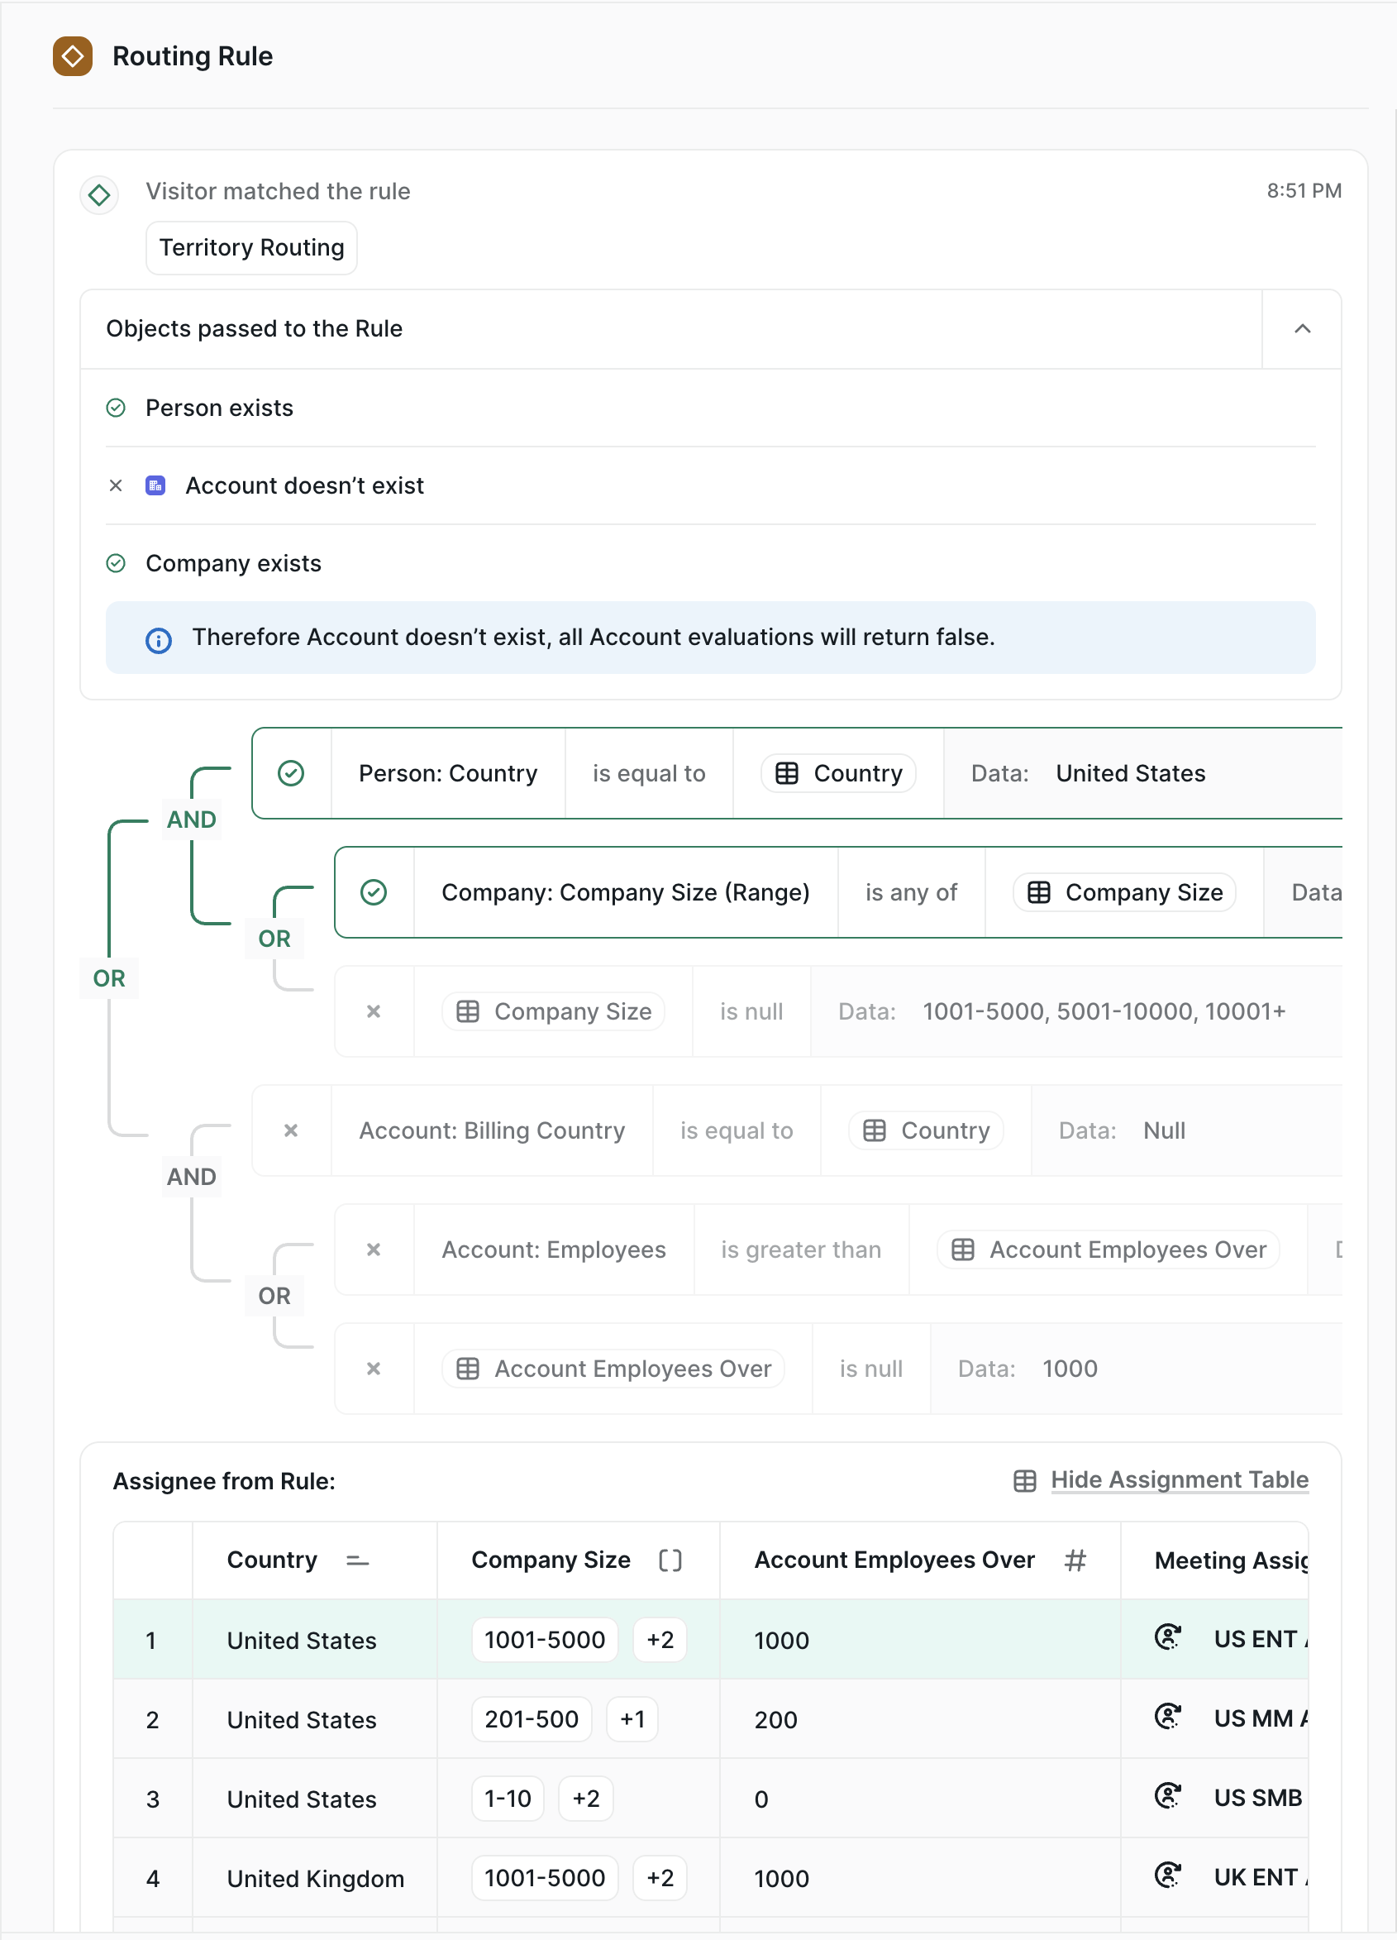Click the check icon next to Company exists

(116, 564)
